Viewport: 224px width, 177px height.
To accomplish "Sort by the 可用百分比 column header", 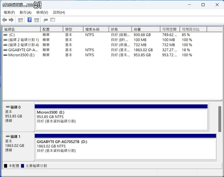I will [x=193, y=29].
